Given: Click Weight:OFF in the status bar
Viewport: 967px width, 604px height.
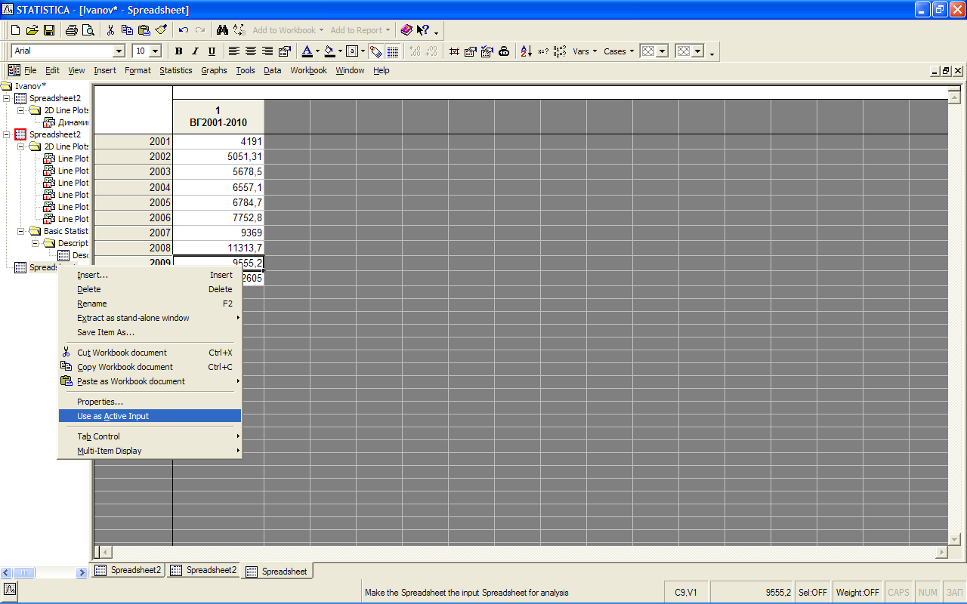Looking at the screenshot, I should [x=857, y=593].
